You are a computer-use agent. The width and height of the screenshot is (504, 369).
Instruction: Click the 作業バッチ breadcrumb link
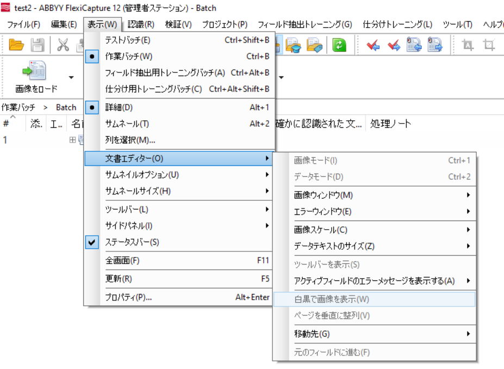tap(18, 107)
